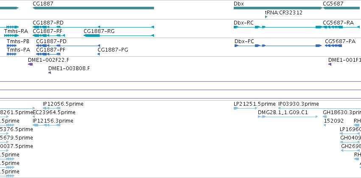Click the CG5687 gene bar
This screenshot has height=178, width=361.
pos(341,8)
